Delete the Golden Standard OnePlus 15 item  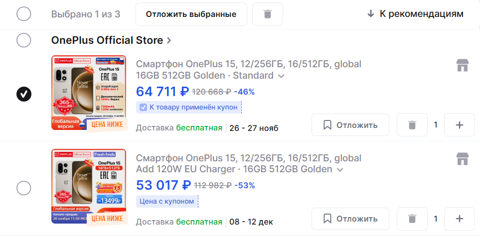(412, 124)
